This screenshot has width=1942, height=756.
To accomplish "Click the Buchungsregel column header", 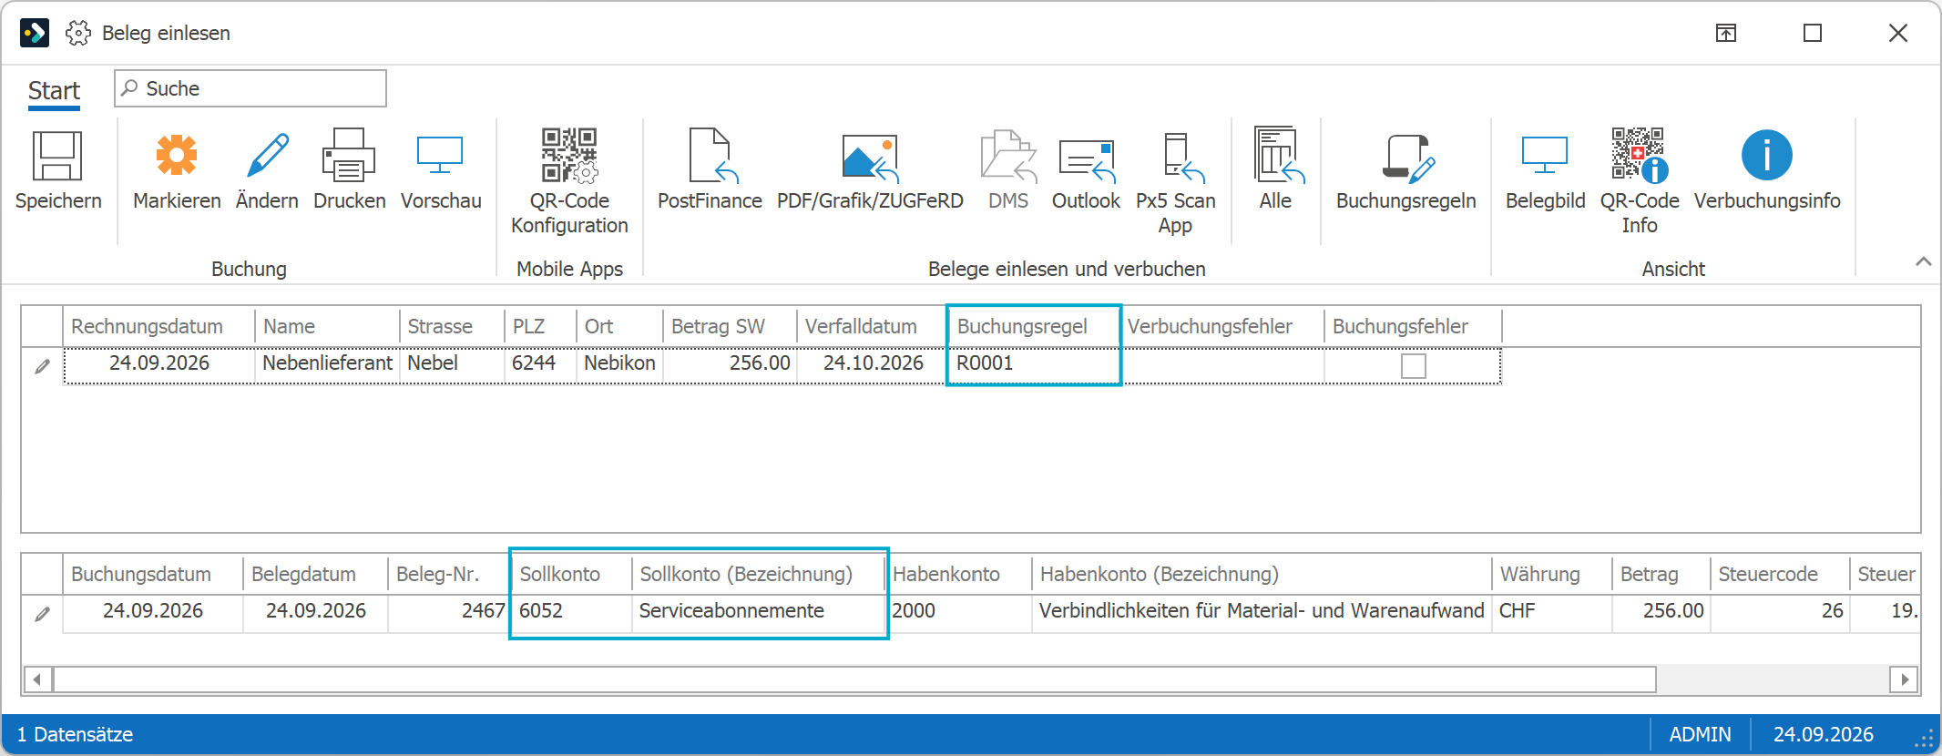I will pyautogui.click(x=1033, y=326).
